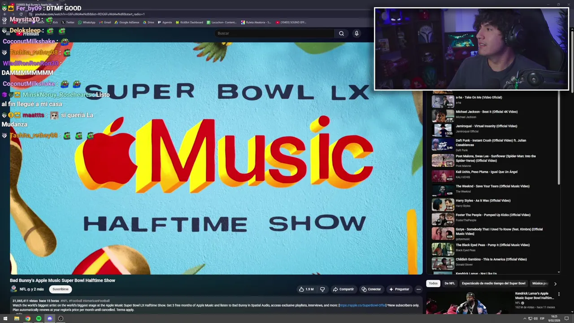
Task: Open OBS Studio from the taskbar
Action: point(61,319)
